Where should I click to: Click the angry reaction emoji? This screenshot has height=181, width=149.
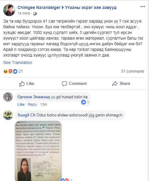coord(10,71)
